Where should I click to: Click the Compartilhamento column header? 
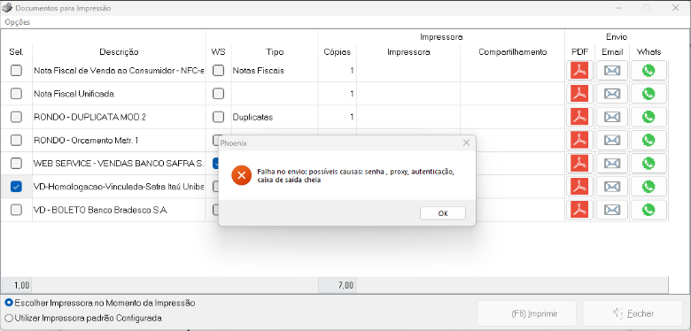click(x=513, y=52)
